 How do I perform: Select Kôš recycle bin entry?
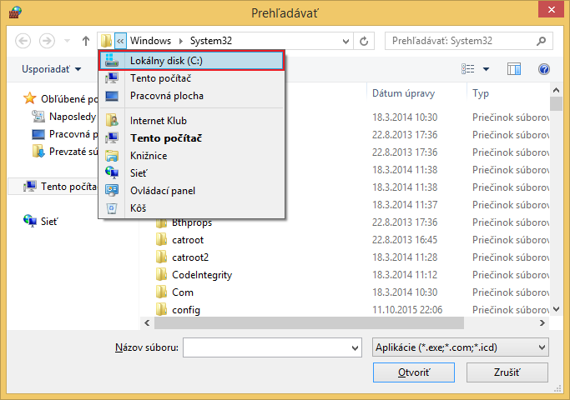(x=191, y=208)
